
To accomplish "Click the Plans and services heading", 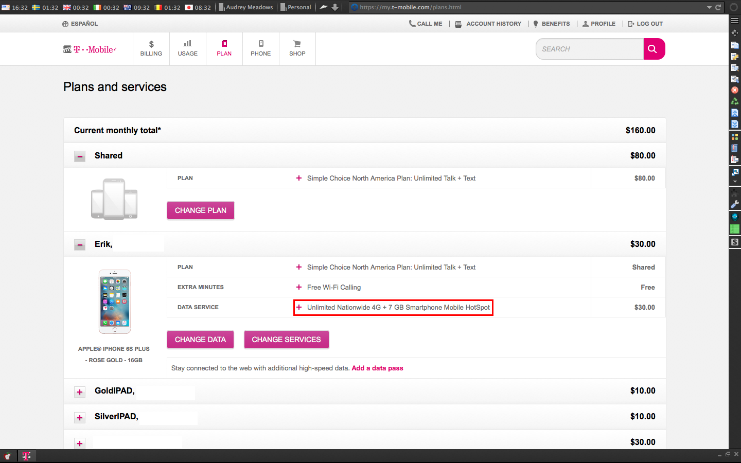I will (x=115, y=87).
